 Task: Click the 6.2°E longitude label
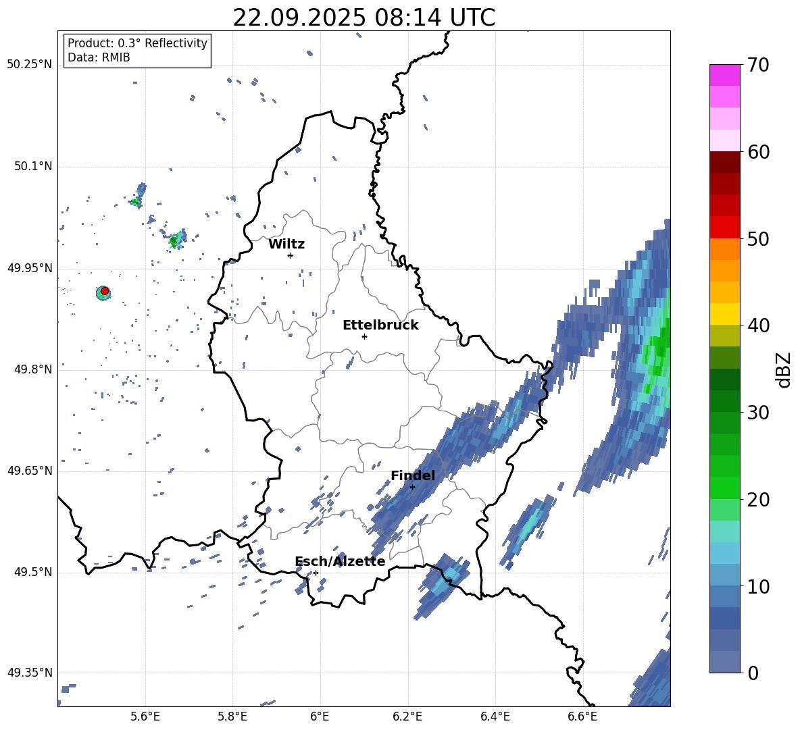click(407, 716)
